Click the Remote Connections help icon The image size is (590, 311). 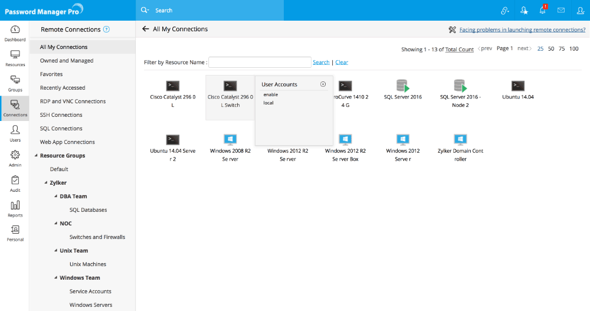(106, 30)
